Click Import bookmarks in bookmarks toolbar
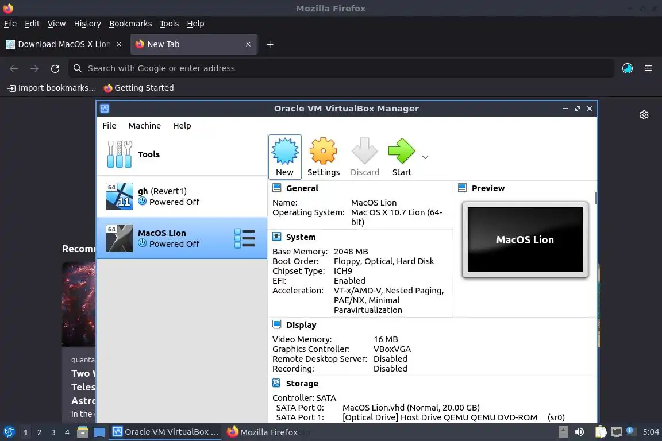 pyautogui.click(x=52, y=88)
